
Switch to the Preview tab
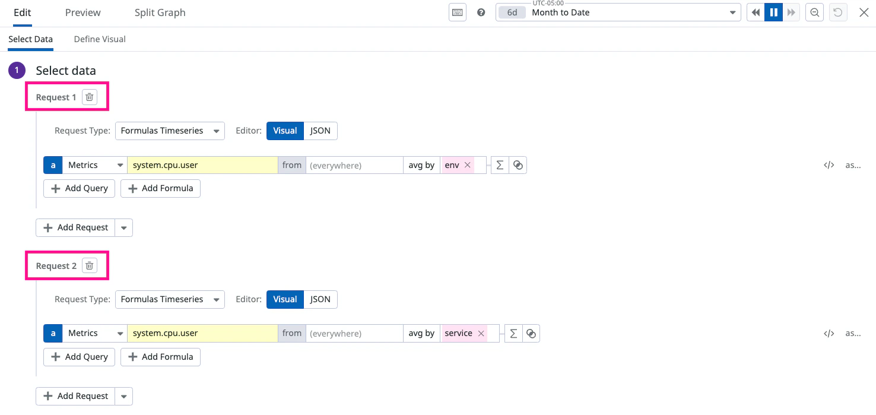(x=83, y=12)
